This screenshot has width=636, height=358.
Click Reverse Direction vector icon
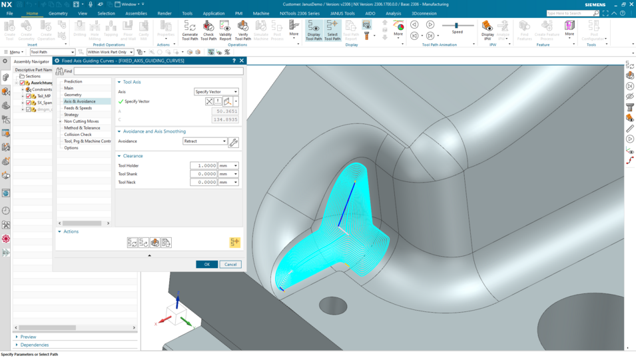[209, 101]
